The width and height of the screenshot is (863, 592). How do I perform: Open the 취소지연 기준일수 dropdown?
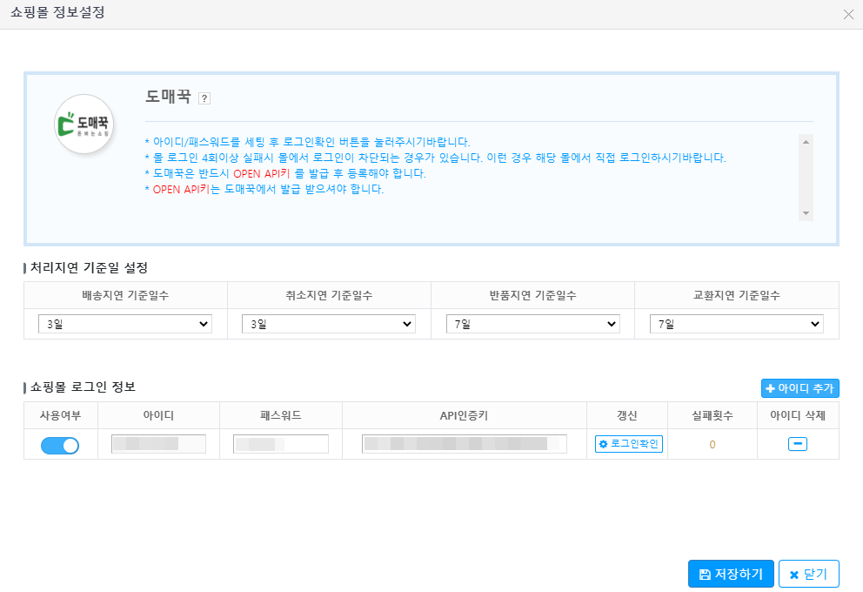(x=329, y=324)
